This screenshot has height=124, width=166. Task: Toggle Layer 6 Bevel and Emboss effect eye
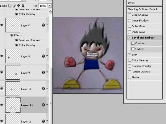click(x=16, y=40)
